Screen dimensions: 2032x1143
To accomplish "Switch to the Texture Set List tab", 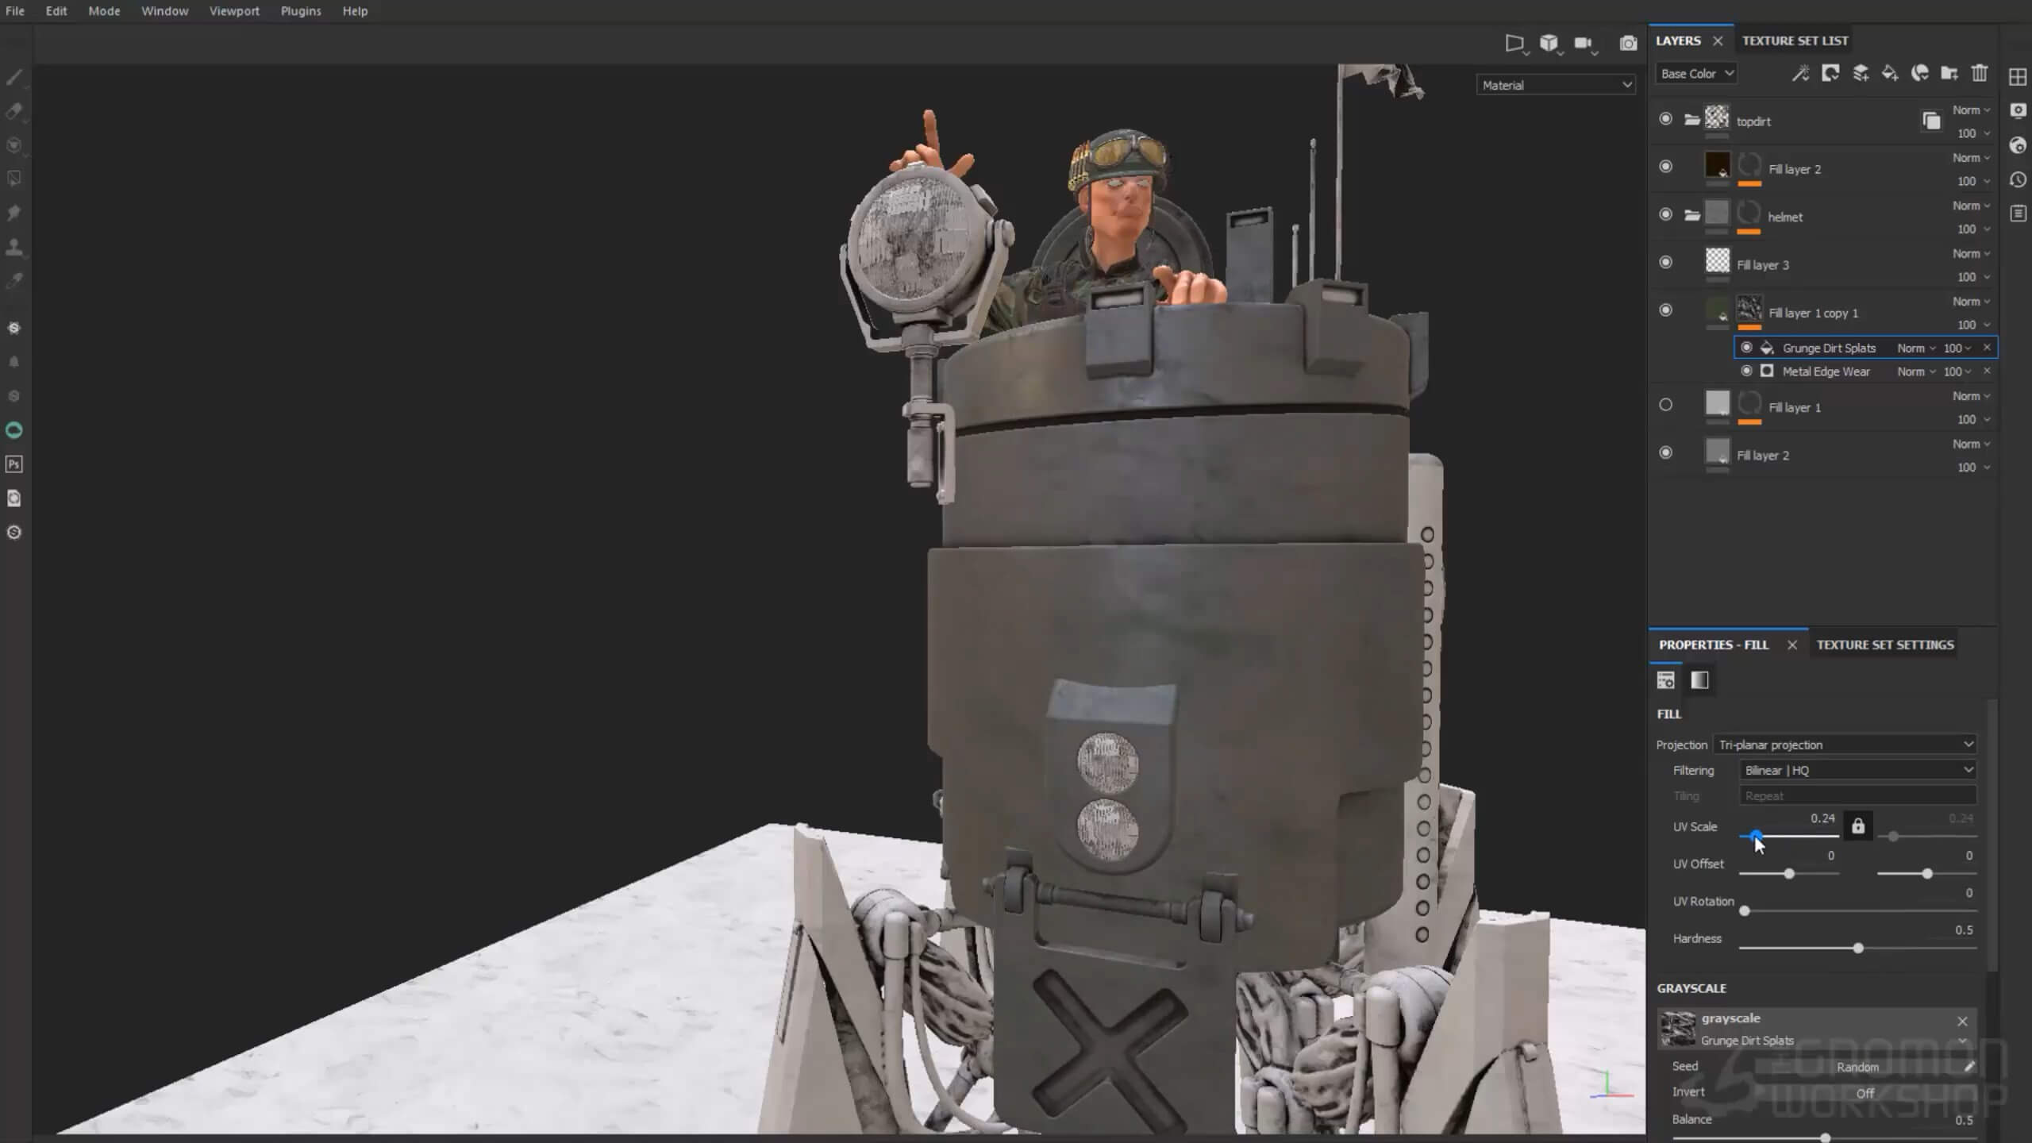I will click(1795, 40).
